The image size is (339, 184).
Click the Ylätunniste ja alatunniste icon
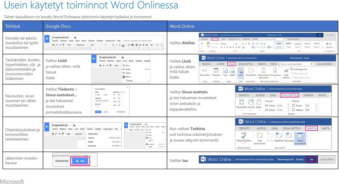pos(263,70)
